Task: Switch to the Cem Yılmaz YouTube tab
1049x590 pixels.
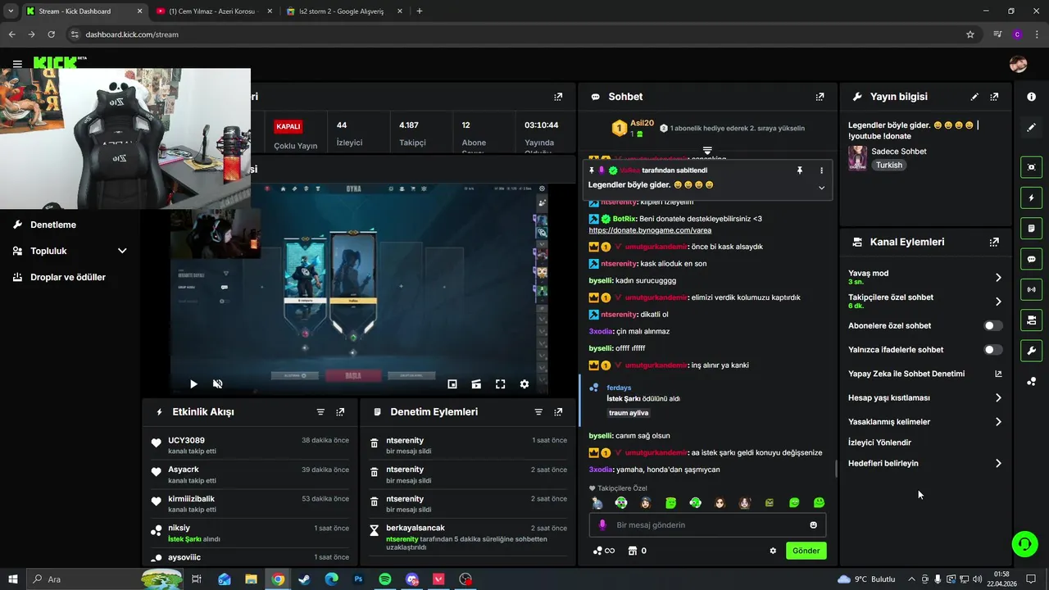Action: coord(213,11)
